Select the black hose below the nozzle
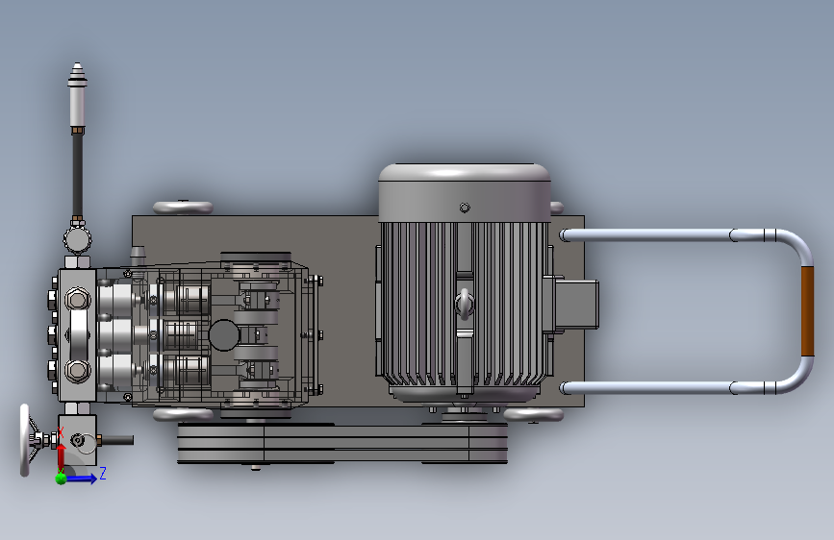This screenshot has height=540, width=834. click(x=78, y=174)
